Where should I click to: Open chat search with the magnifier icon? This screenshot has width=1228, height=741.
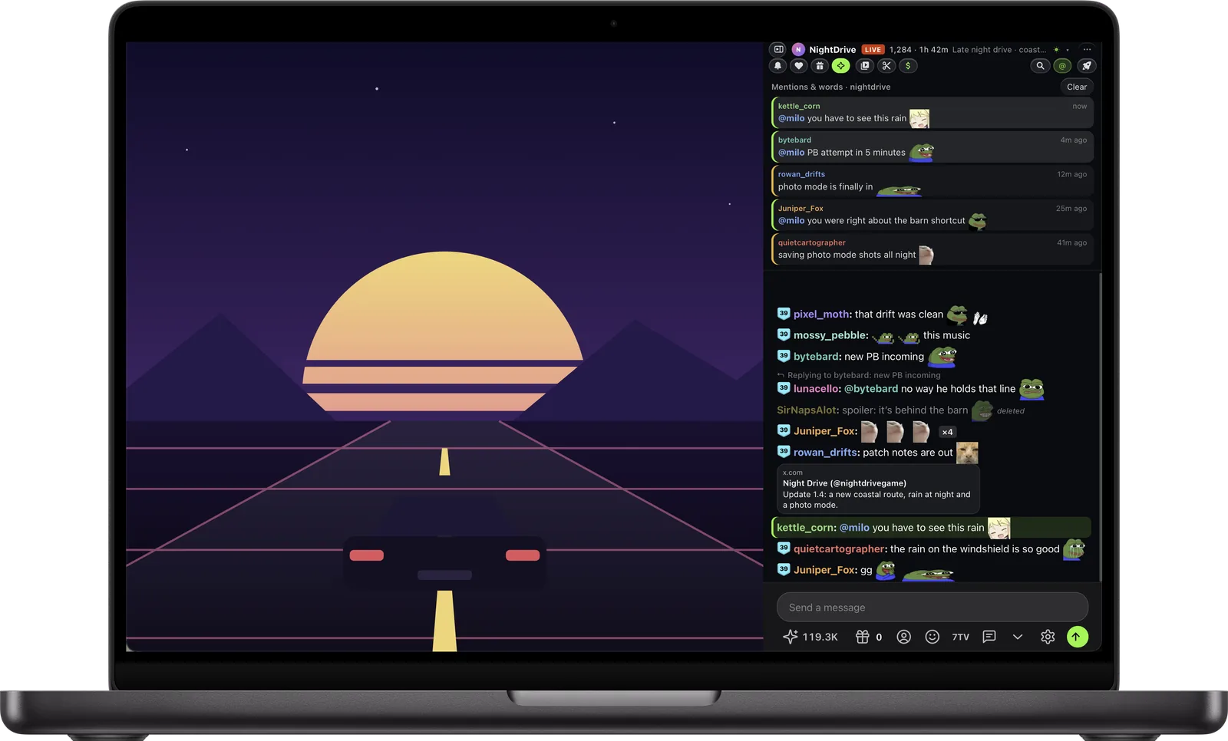click(1040, 66)
